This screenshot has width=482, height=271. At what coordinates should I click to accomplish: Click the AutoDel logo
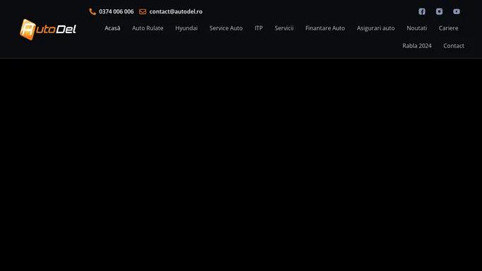click(48, 30)
